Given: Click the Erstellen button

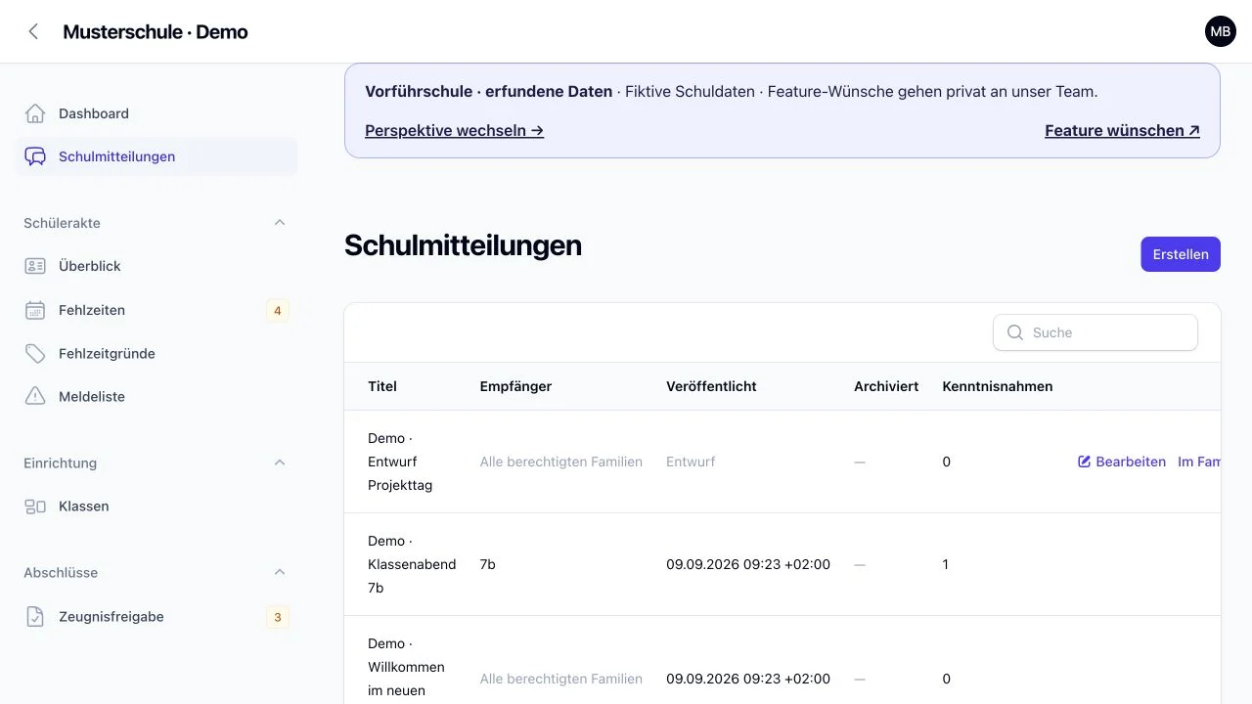Looking at the screenshot, I should 1181,254.
